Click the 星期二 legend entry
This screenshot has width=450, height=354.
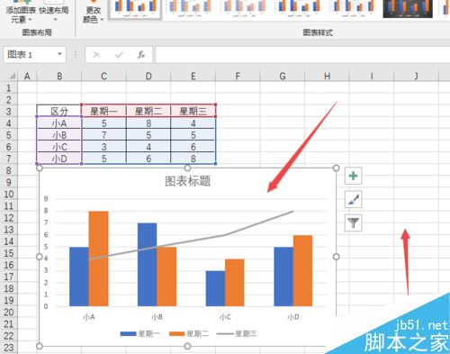[189, 333]
